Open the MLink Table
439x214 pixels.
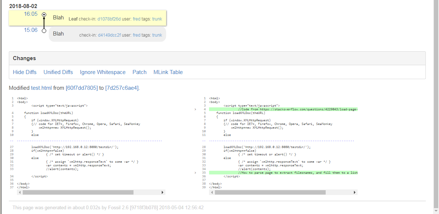(x=168, y=72)
